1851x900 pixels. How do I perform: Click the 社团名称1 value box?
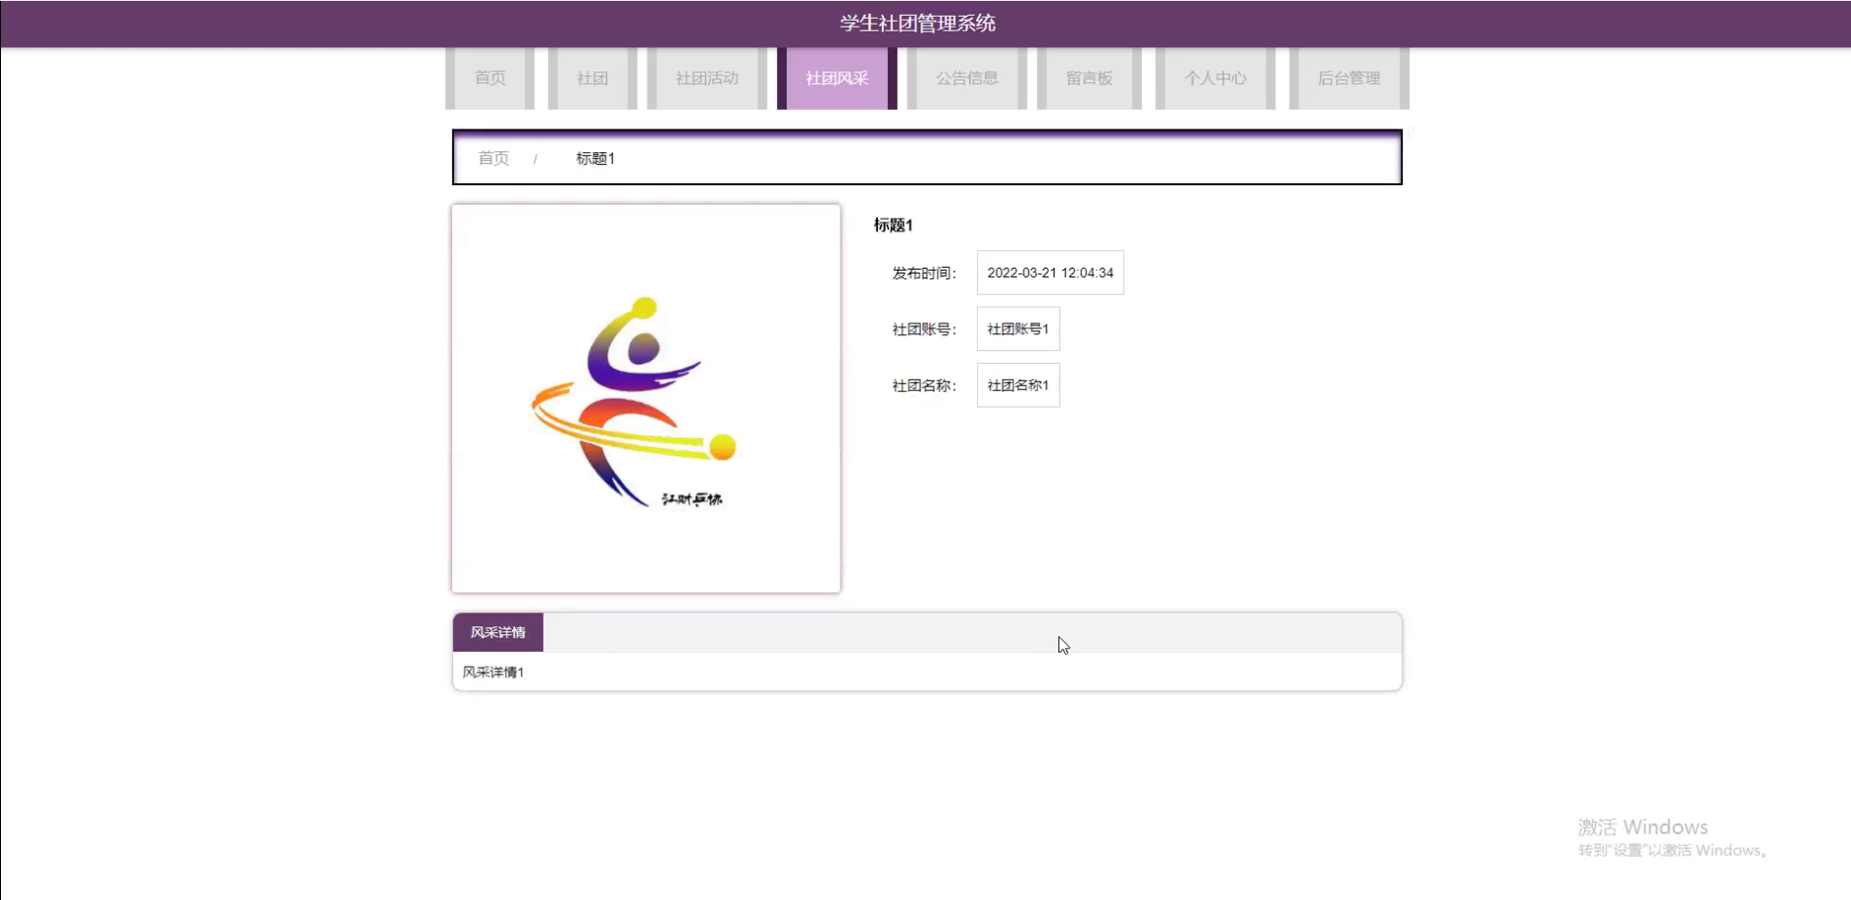coord(1018,385)
